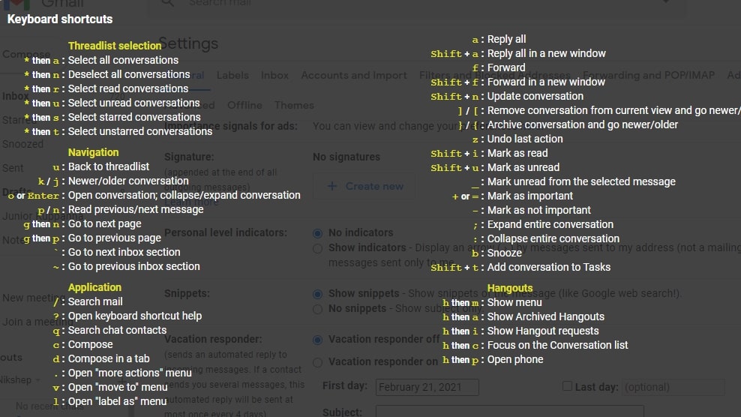Image resolution: width=741 pixels, height=417 pixels.
Task: Click 'Expand entire conversation' shortcut text
Action: (550, 224)
